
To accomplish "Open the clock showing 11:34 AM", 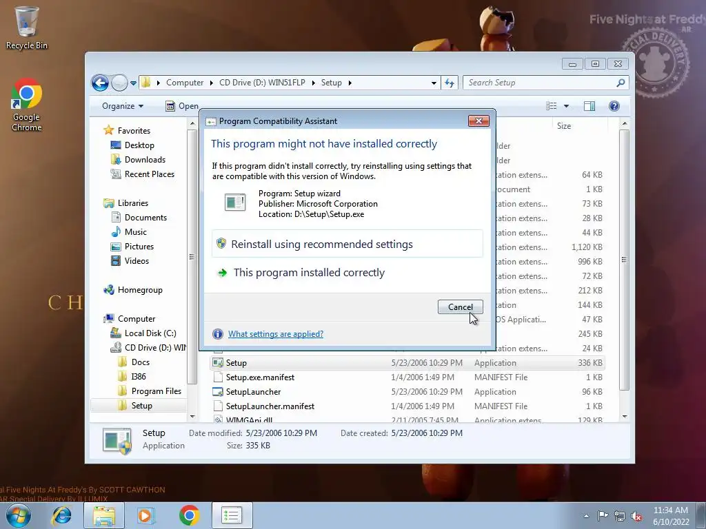I will 671,516.
